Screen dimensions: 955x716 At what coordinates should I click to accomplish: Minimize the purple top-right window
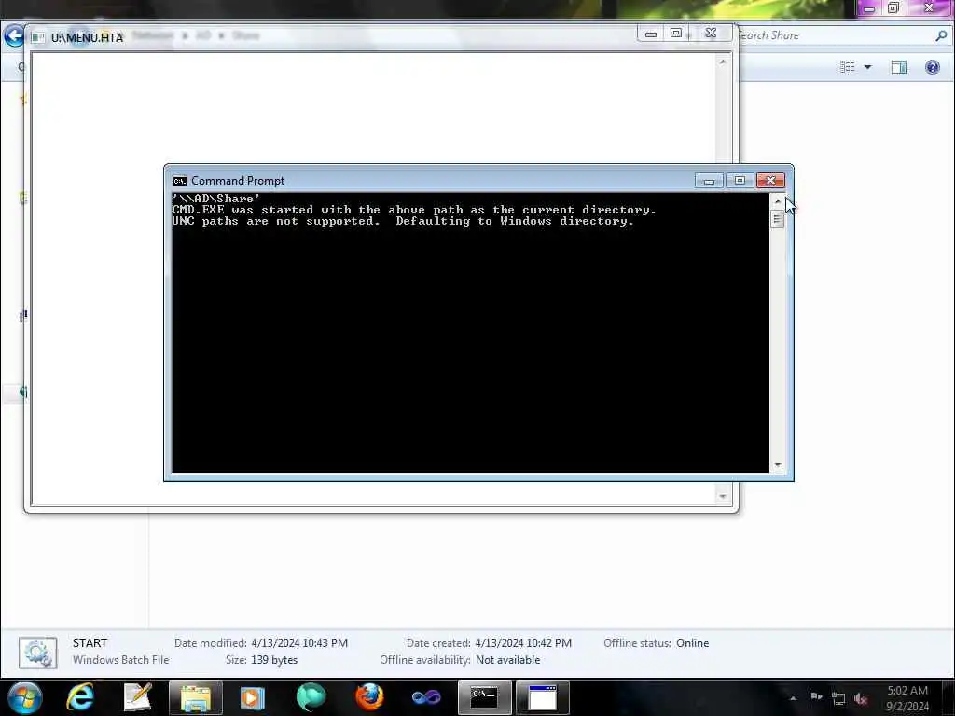pos(869,8)
